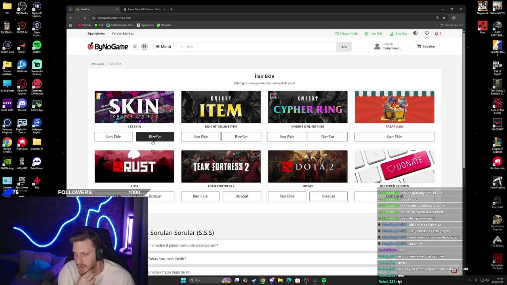Open Kick bookmark
This screenshot has width=507, height=285.
[x=99, y=25]
